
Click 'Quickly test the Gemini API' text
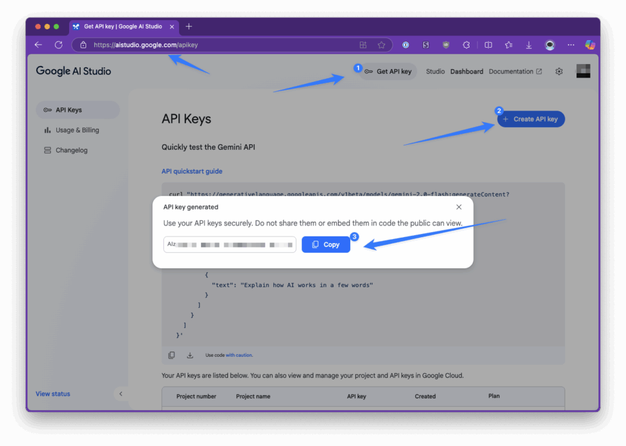click(x=208, y=147)
